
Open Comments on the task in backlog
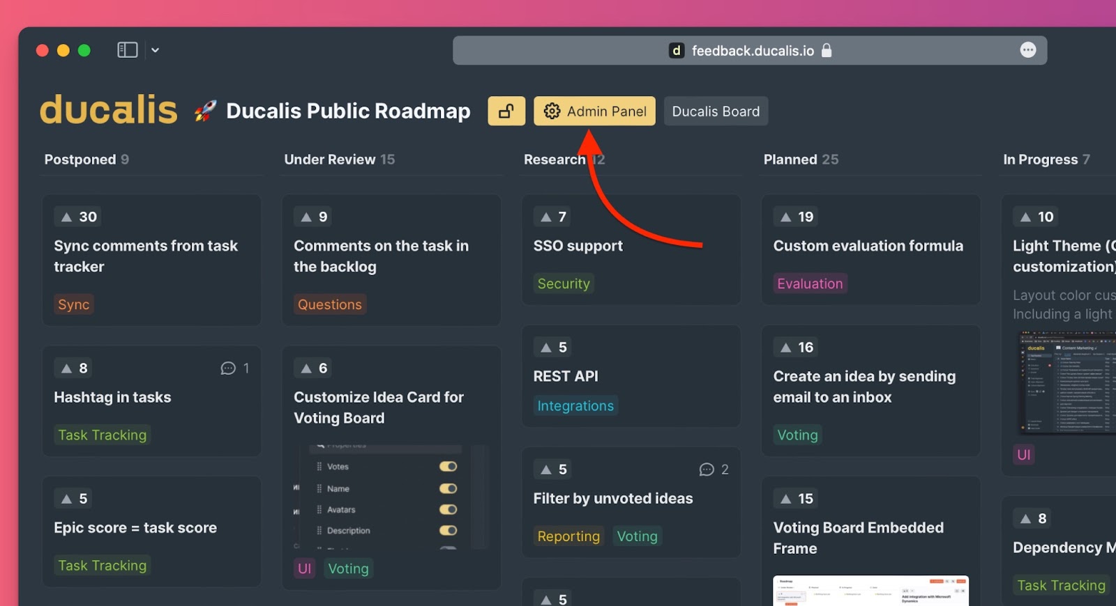[381, 256]
